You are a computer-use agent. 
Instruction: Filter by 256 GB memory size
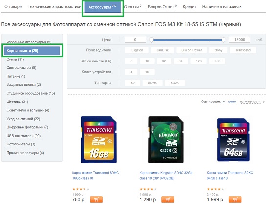pos(217,61)
